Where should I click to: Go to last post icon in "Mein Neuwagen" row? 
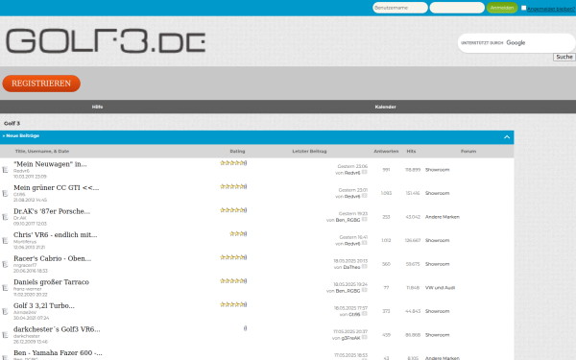[x=365, y=172]
